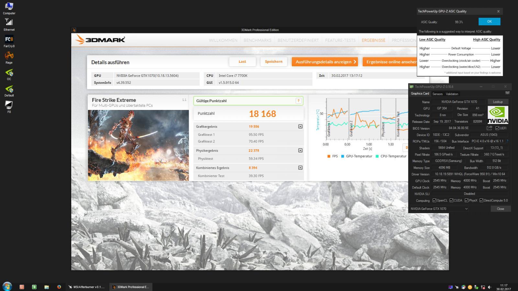This screenshot has width=518, height=291.
Task: Open the Computer desktop icon
Action: coord(9,8)
